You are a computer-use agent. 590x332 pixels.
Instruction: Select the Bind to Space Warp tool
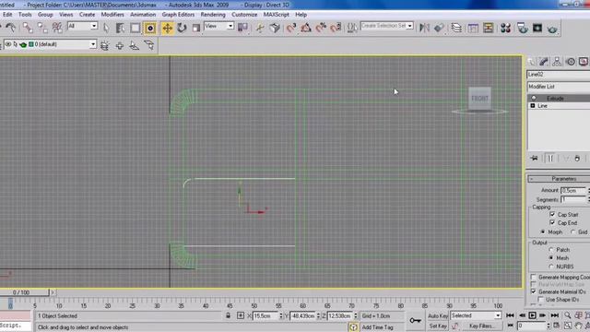[x=57, y=28]
